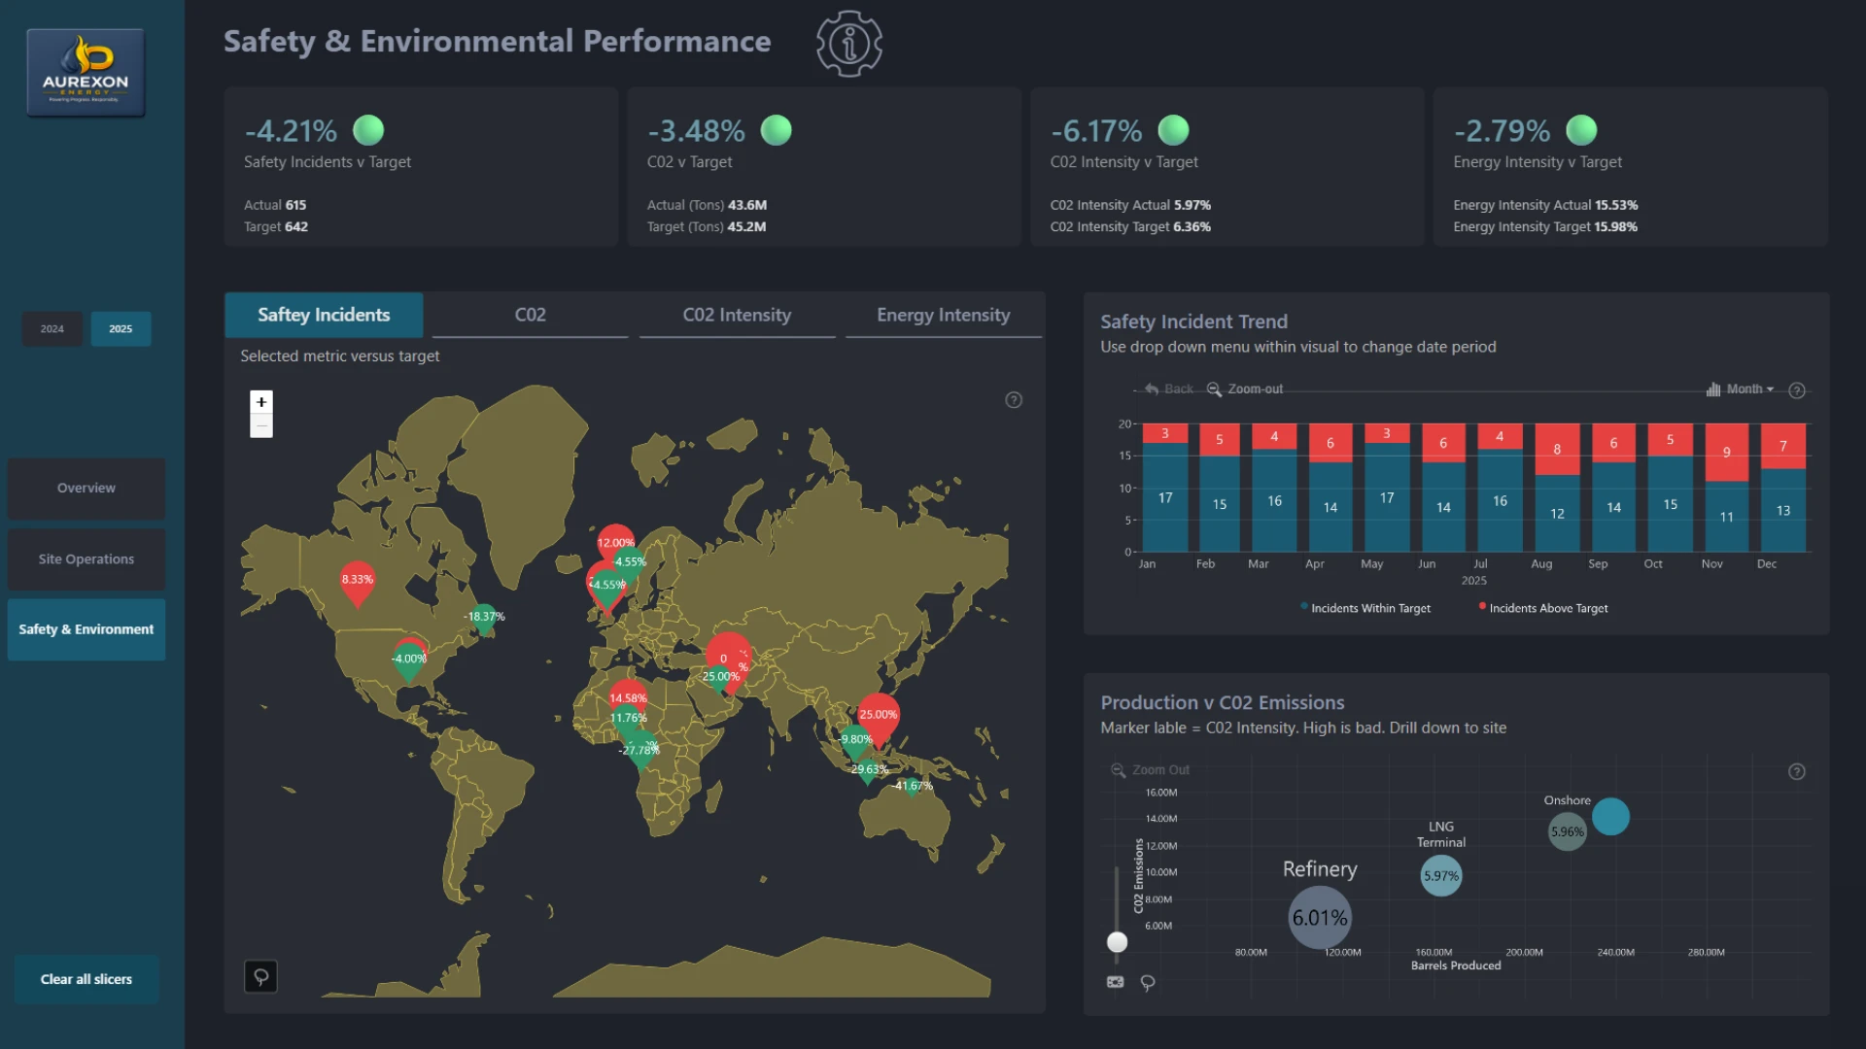Screen dimensions: 1866x1049
Task: Select the 2024 year slicer
Action: click(x=52, y=329)
